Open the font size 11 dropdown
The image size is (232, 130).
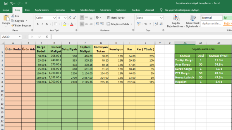[x=65, y=18]
